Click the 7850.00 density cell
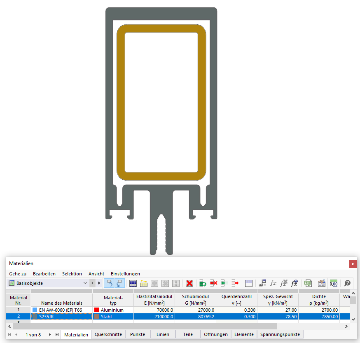Image resolution: width=360 pixels, height=343 pixels. pyautogui.click(x=319, y=316)
